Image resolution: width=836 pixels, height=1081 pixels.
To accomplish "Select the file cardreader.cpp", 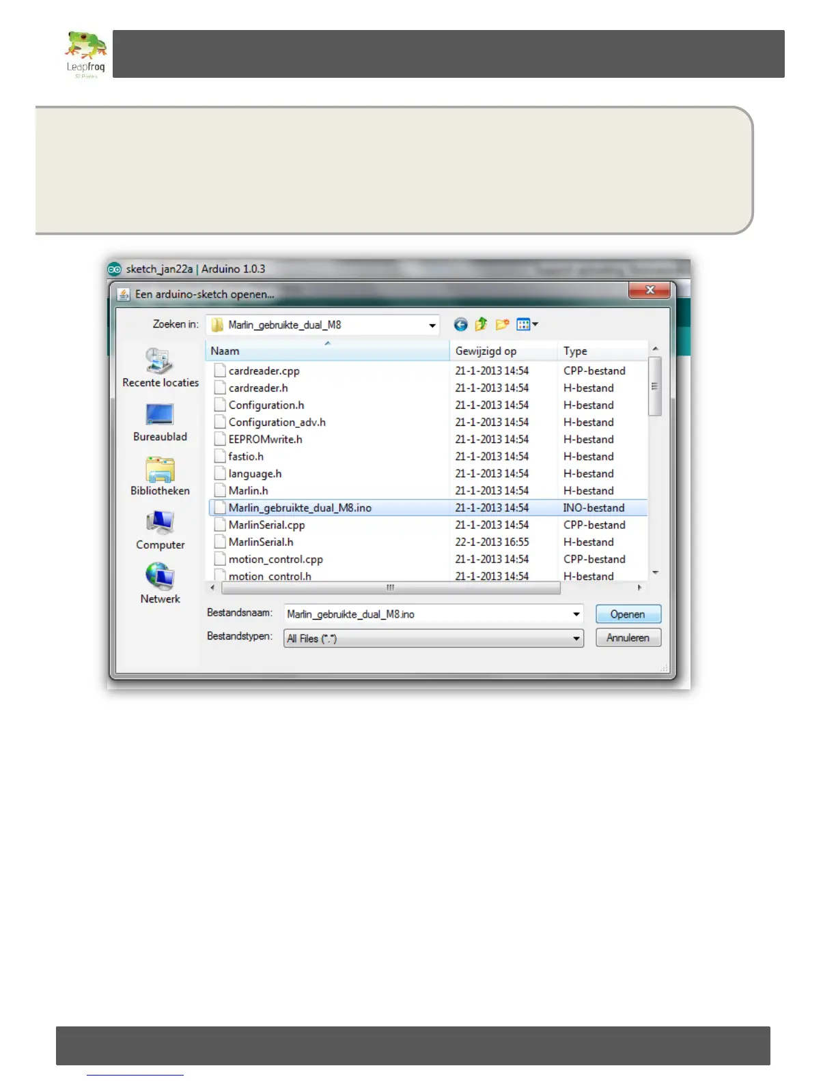I will (x=264, y=371).
